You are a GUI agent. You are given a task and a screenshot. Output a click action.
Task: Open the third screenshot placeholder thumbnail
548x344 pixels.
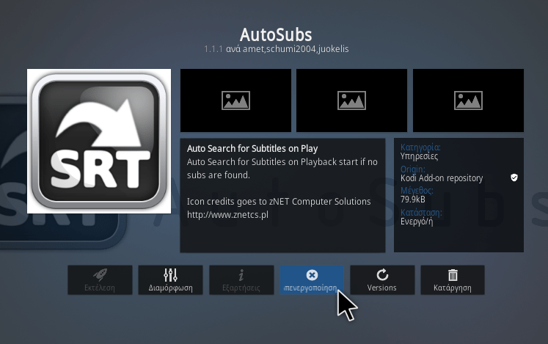coord(468,100)
